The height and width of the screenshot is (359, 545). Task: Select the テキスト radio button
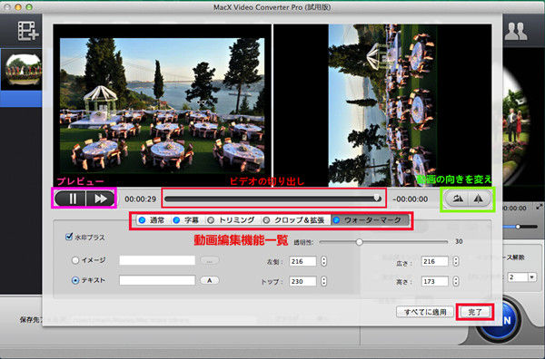[x=75, y=280]
